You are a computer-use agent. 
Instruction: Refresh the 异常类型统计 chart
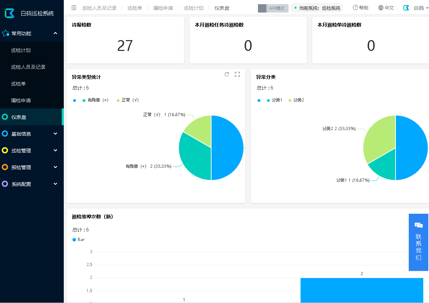tap(227, 74)
